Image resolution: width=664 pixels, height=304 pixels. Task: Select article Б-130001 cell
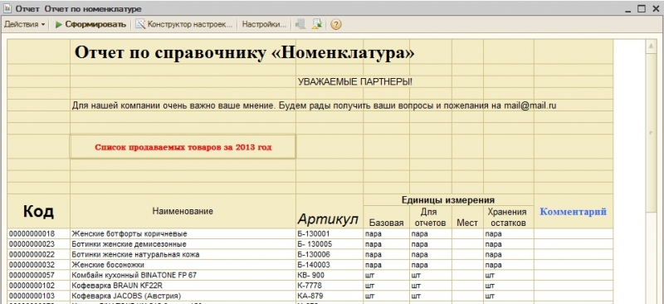pos(330,233)
